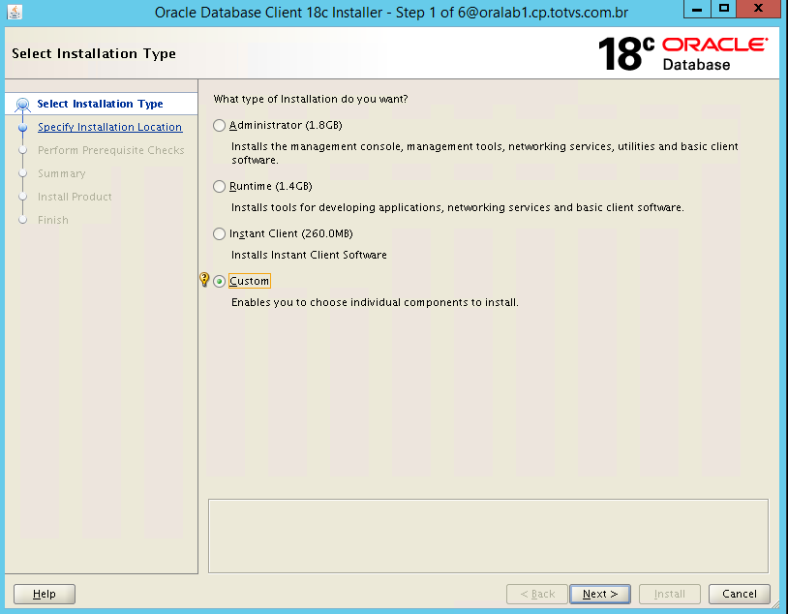Cancel the installation wizard
Viewport: 788px width, 614px height.
point(739,594)
